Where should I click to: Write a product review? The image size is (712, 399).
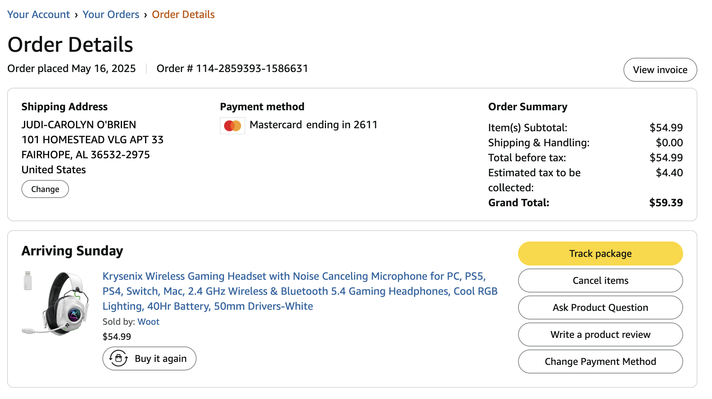coord(600,334)
